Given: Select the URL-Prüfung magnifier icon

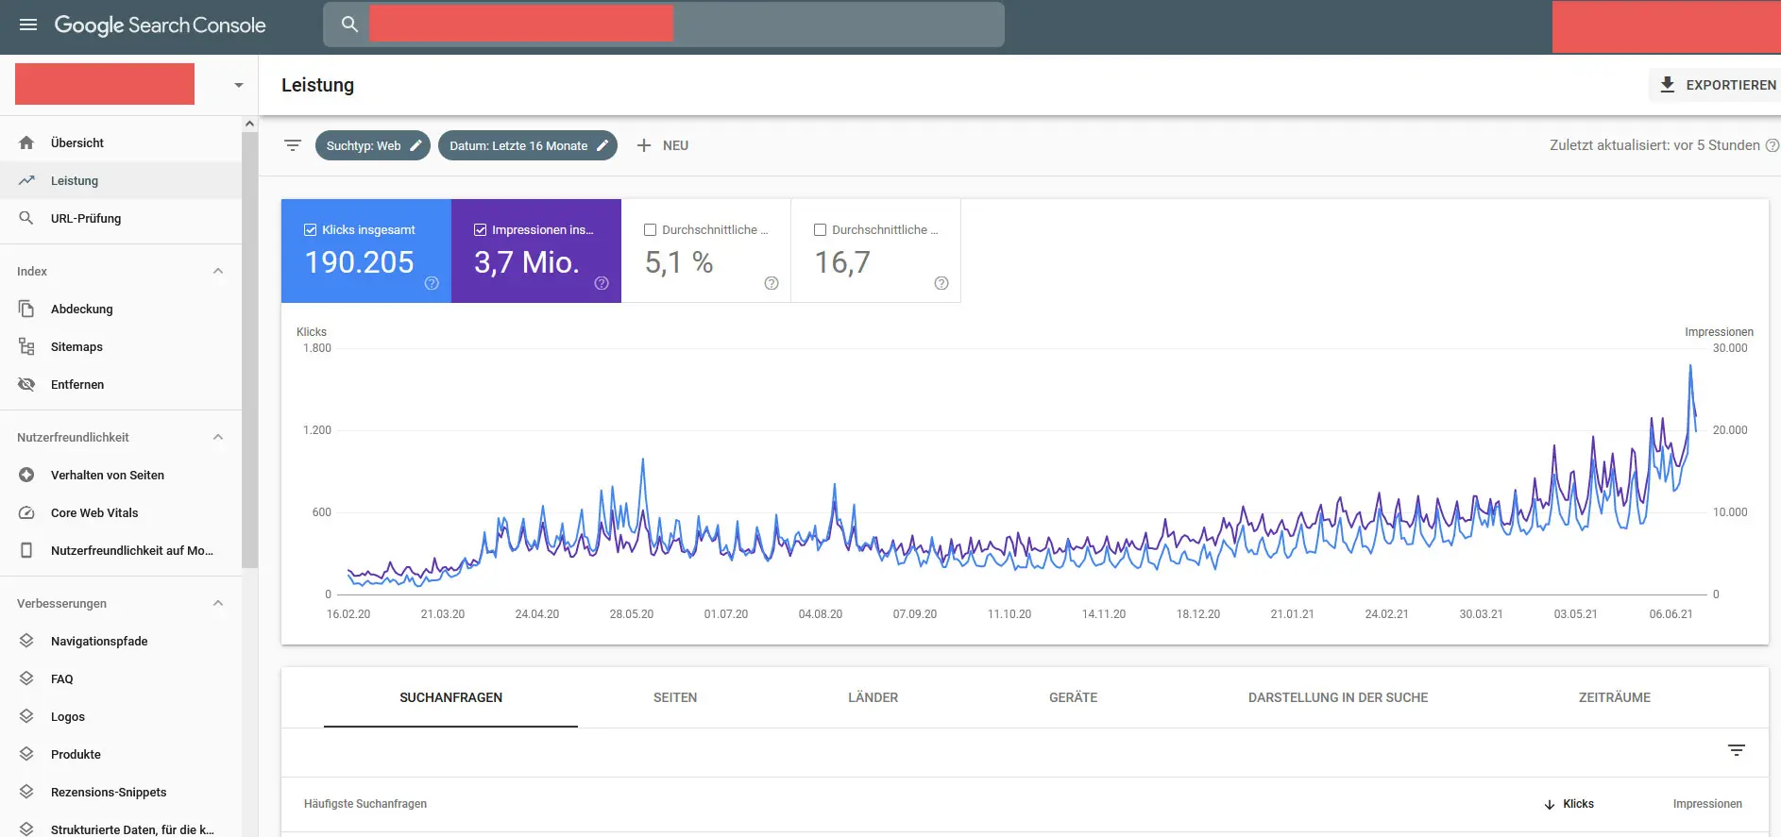Looking at the screenshot, I should pos(26,218).
